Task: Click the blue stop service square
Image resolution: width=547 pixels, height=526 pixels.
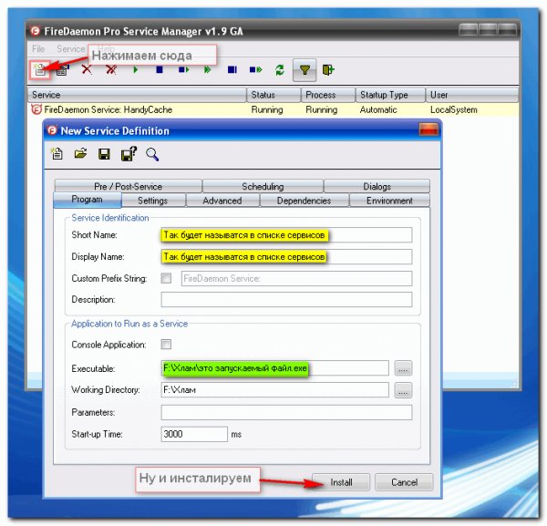Action: [159, 70]
